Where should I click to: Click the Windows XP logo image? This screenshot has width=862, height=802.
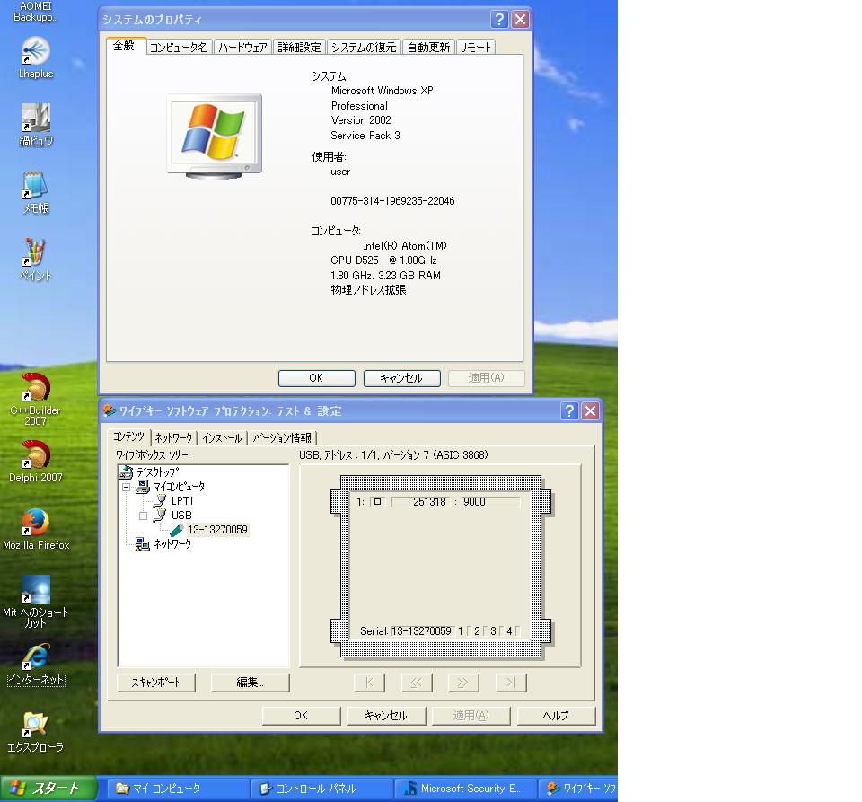pos(215,136)
